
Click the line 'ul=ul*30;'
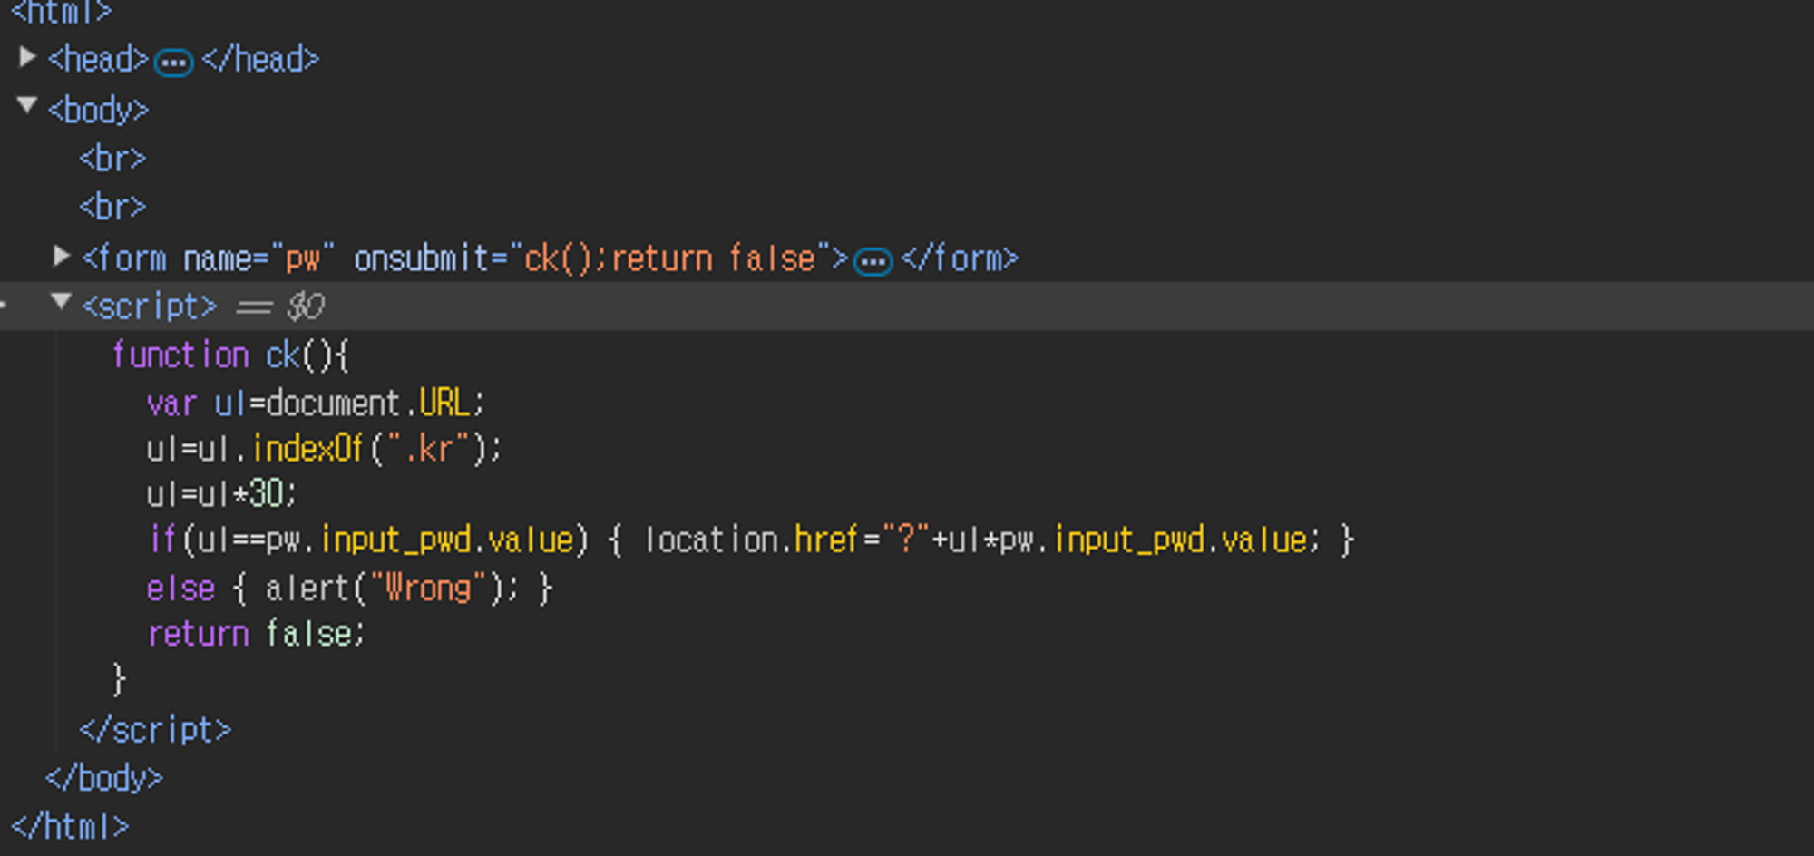(221, 494)
